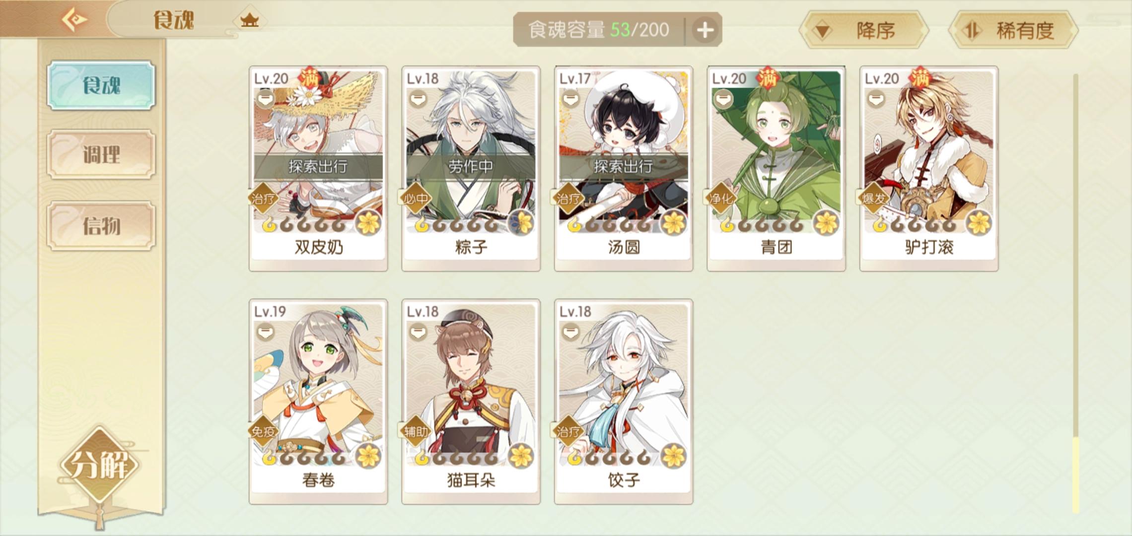The image size is (1132, 536).
Task: Click the back arrow icon
Action: pos(74,19)
